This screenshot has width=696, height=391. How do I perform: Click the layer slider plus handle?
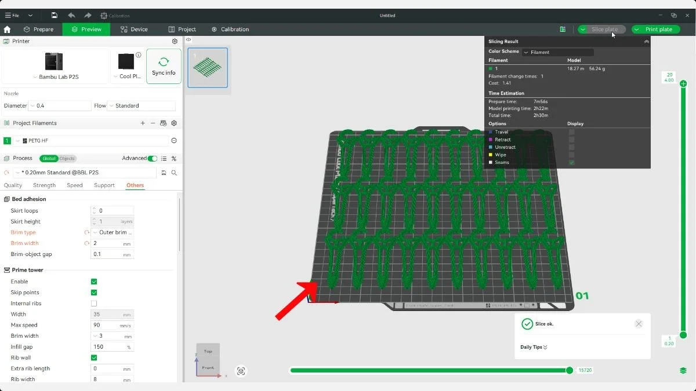(x=683, y=84)
